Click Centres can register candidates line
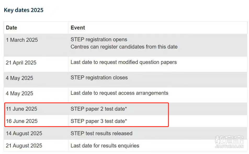Viewport: 249px width, 154px height. pyautogui.click(x=124, y=47)
